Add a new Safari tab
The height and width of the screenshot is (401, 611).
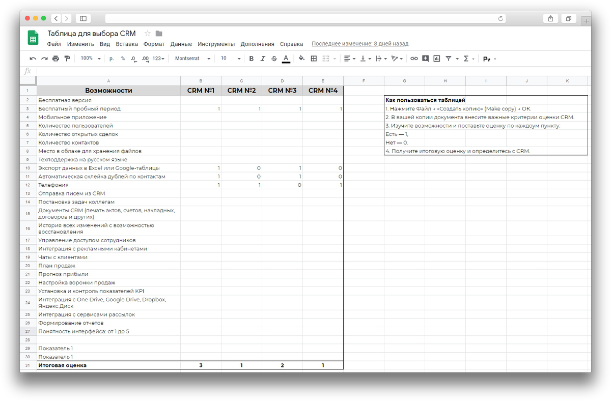tap(587, 21)
